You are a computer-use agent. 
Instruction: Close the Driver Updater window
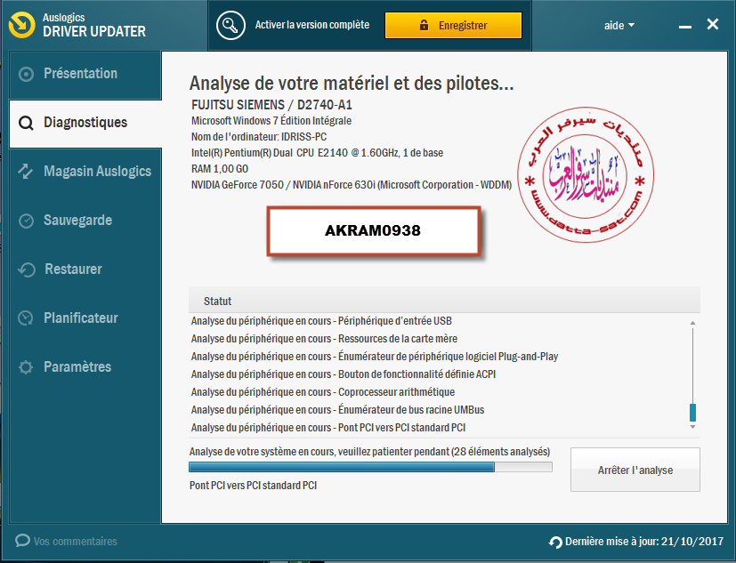(x=713, y=24)
